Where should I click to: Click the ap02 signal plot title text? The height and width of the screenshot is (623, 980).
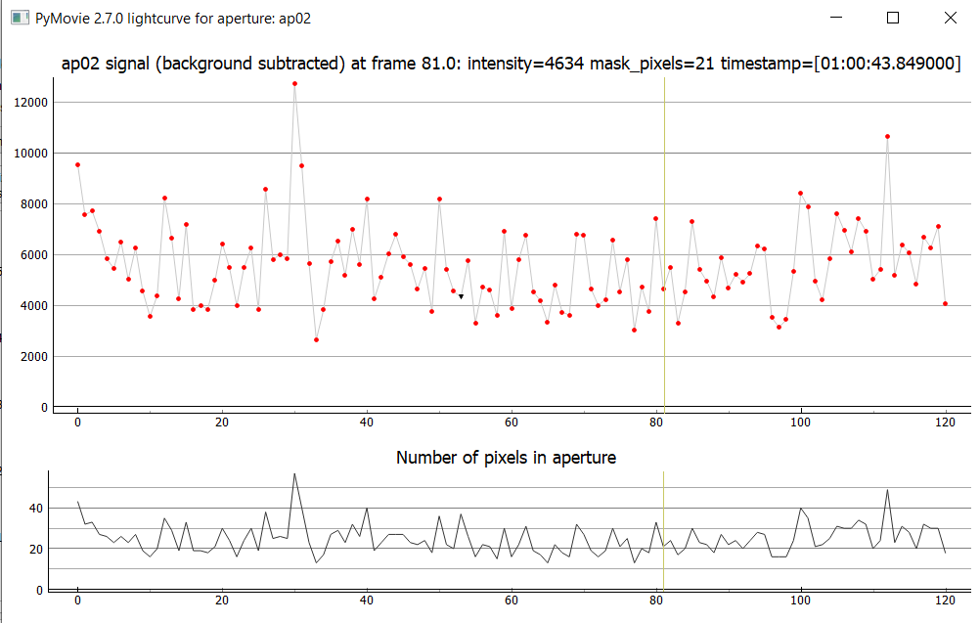click(511, 65)
